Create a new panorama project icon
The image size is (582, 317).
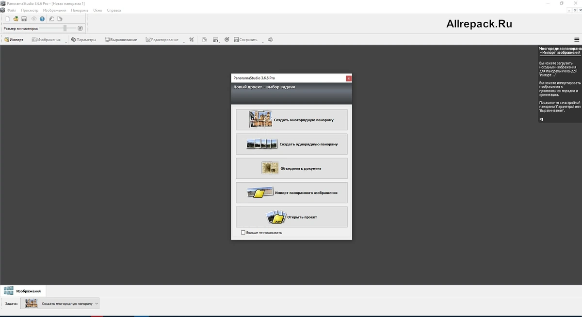(x=7, y=19)
